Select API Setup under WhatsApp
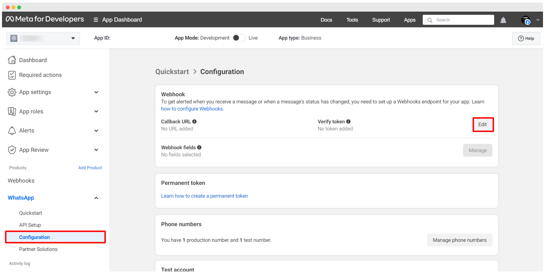This screenshot has width=545, height=274. point(30,225)
